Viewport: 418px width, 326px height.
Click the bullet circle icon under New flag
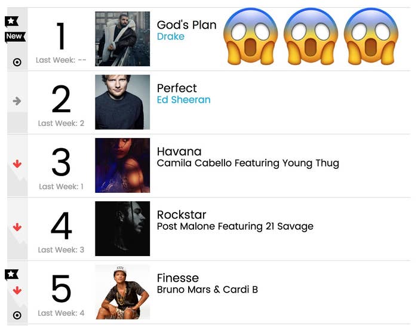pyautogui.click(x=17, y=62)
